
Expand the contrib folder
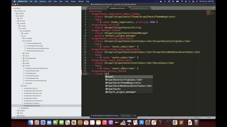click(18, 26)
